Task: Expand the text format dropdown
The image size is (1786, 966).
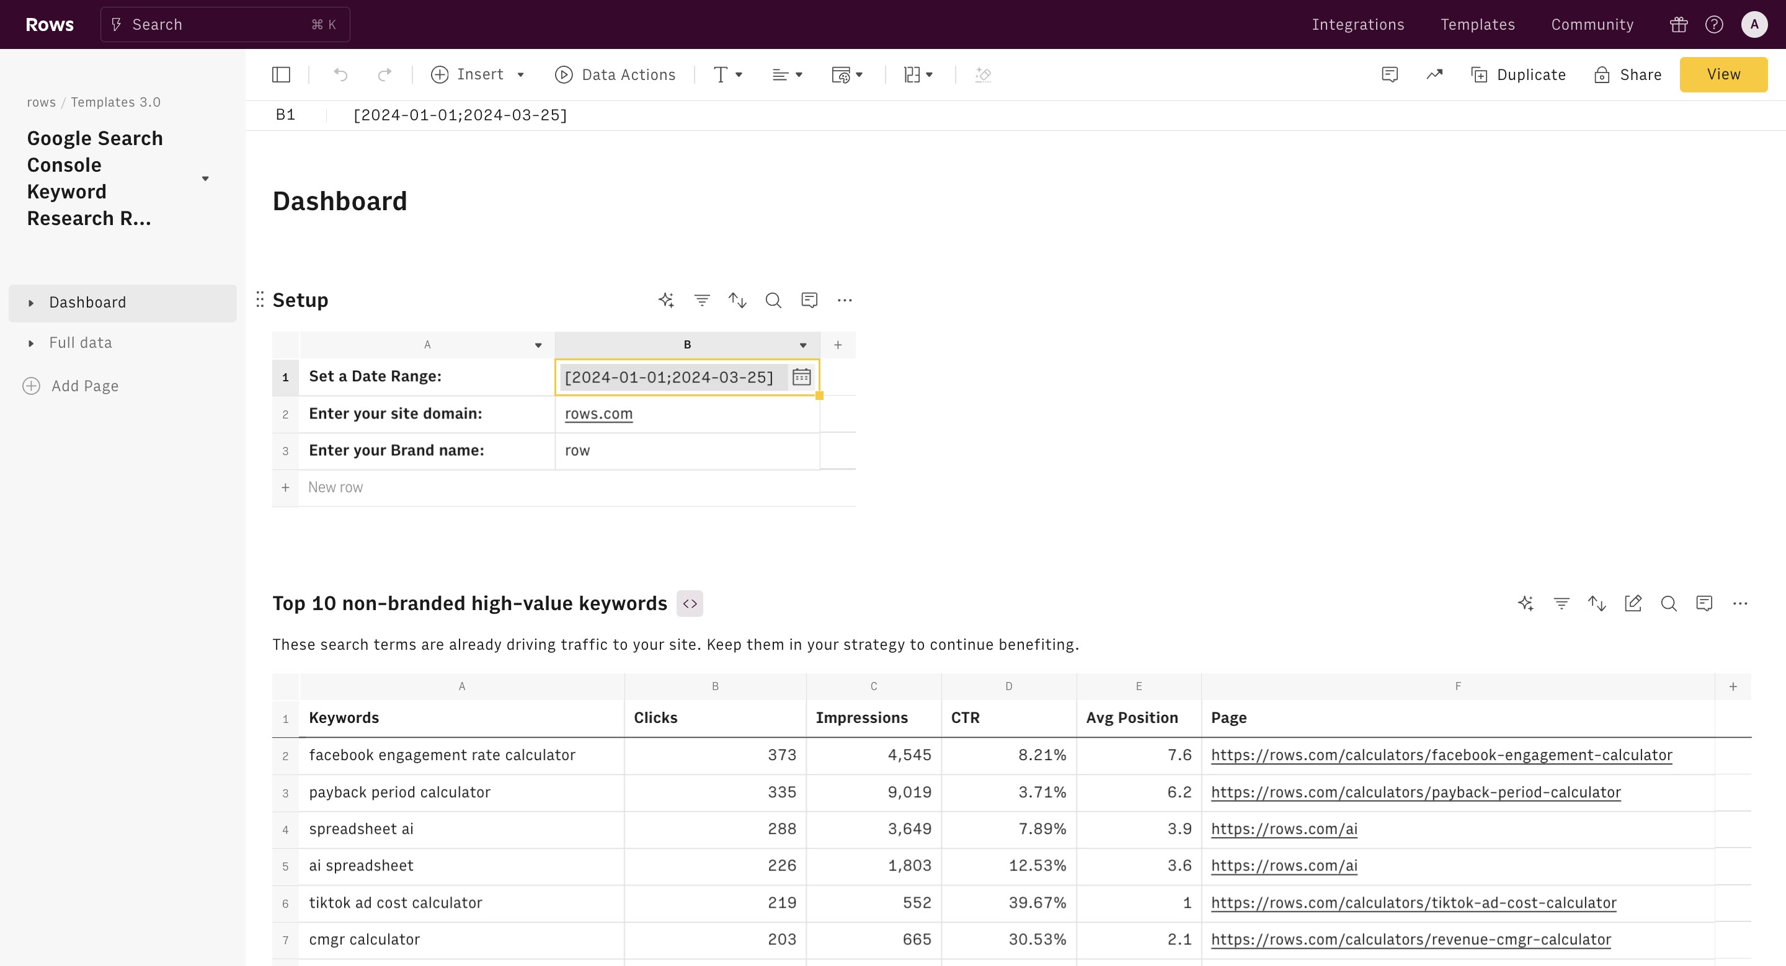Action: tap(728, 75)
